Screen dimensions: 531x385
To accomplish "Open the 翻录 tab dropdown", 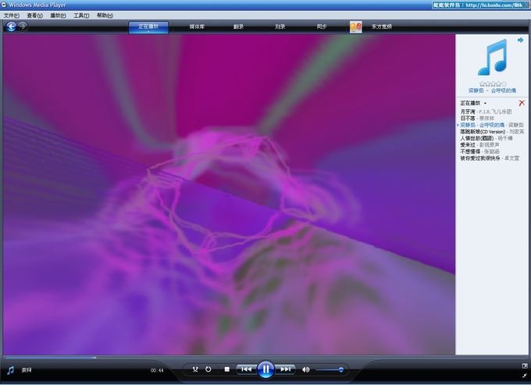I will [x=238, y=32].
